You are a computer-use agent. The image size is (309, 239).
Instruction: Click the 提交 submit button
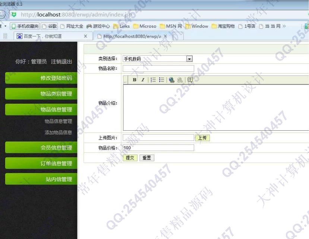point(130,158)
